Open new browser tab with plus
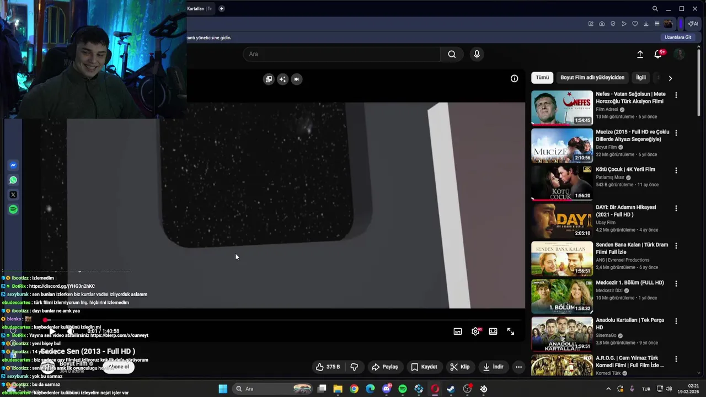The width and height of the screenshot is (706, 397). [x=221, y=9]
